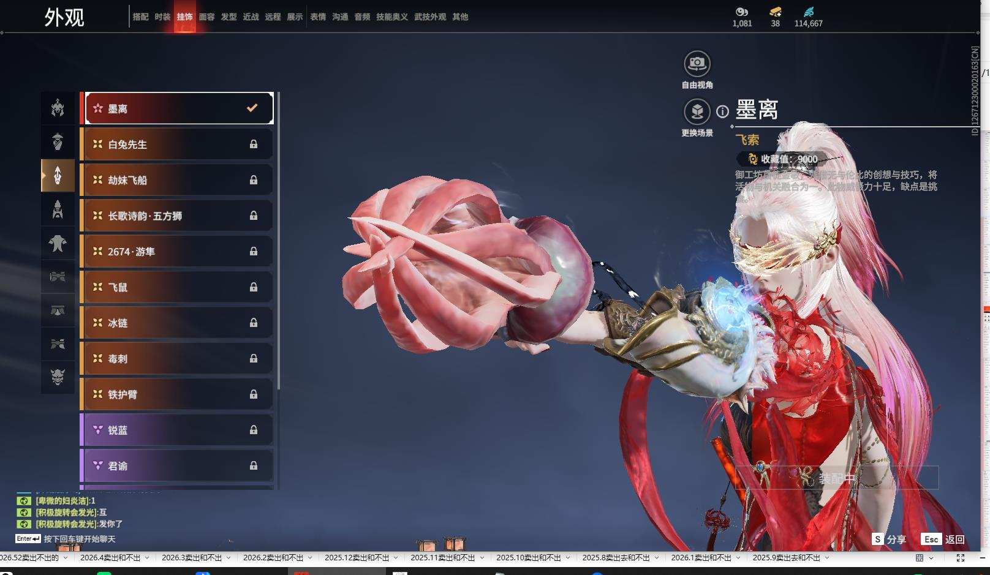Switch to the 表情 tab
This screenshot has width=990, height=575.
click(x=318, y=17)
